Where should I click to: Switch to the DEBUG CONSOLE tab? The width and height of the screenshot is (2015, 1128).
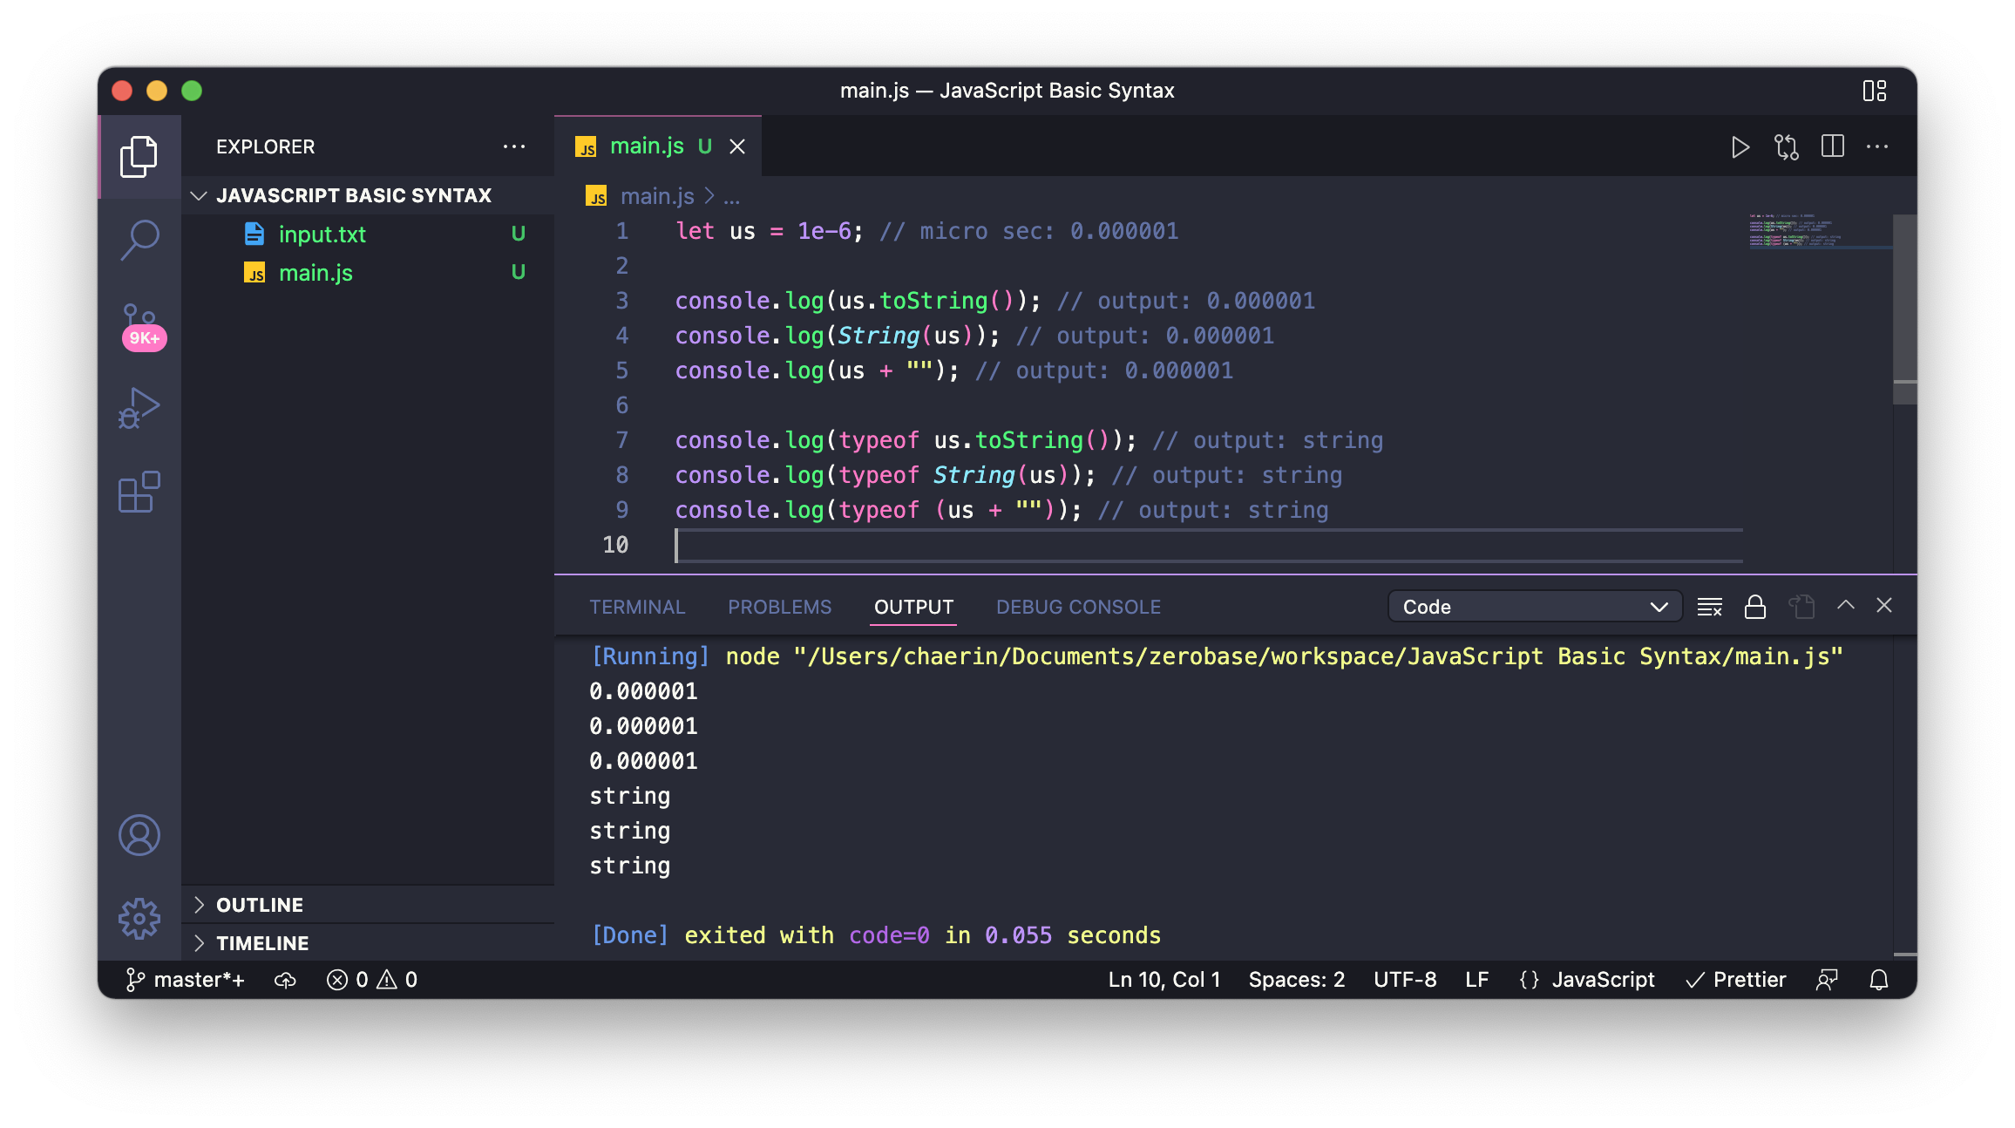(1078, 607)
